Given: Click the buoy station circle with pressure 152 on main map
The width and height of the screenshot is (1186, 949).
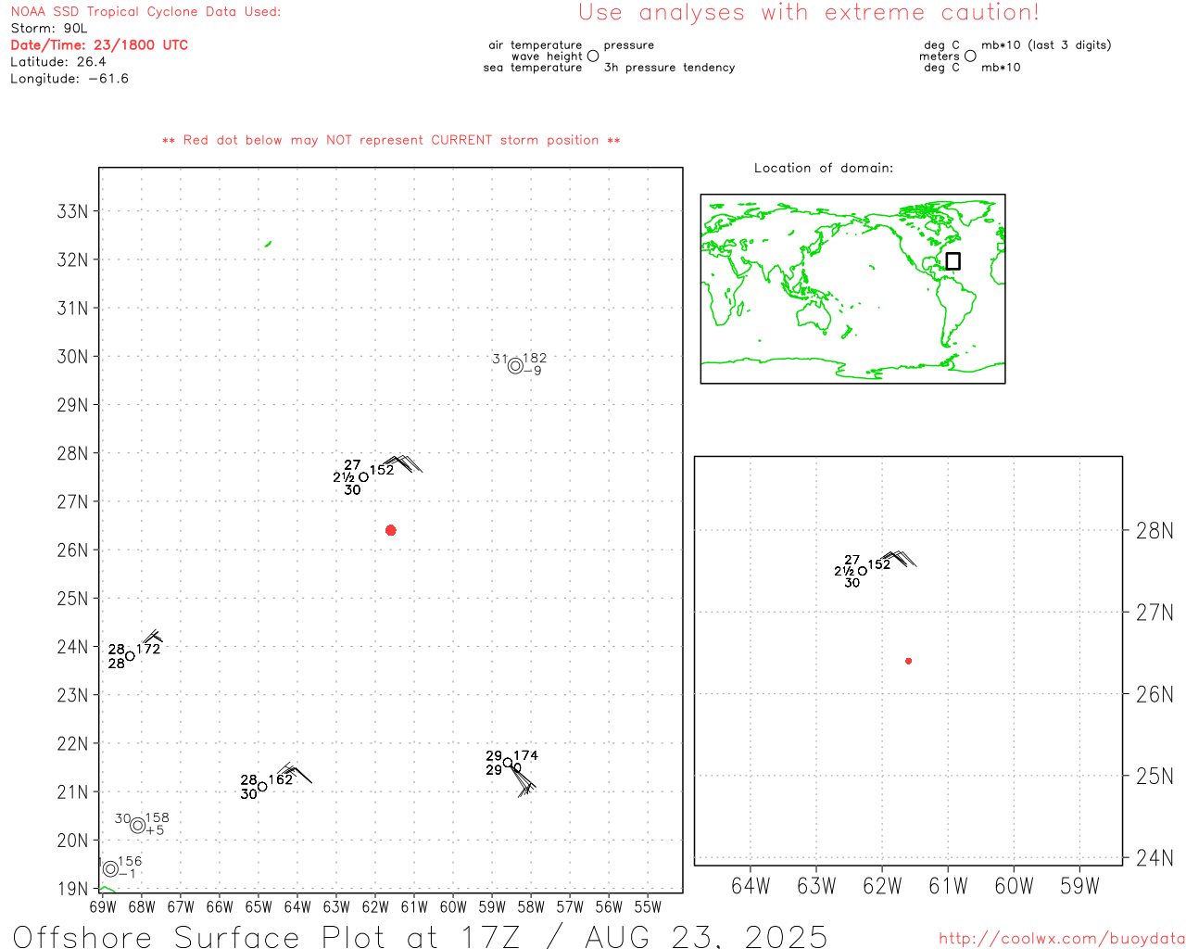Looking at the screenshot, I should (363, 477).
